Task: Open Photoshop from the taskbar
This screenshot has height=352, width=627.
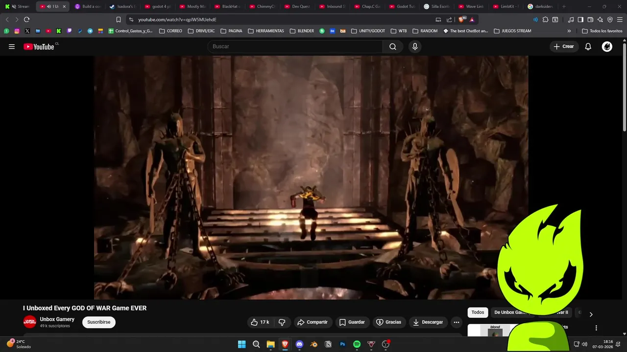Action: click(x=342, y=344)
